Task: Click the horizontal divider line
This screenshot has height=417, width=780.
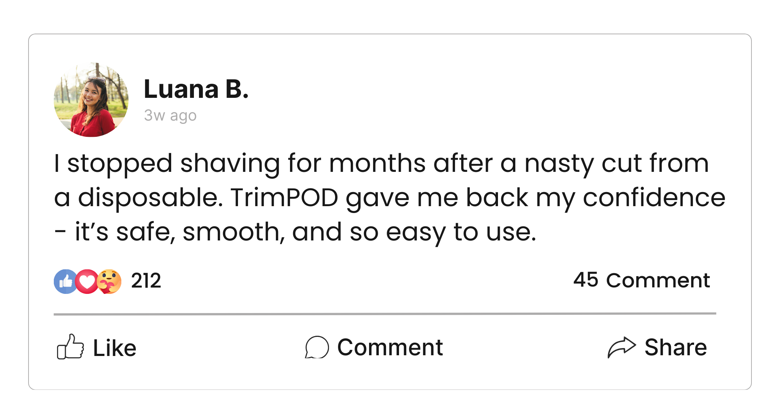Action: [385, 314]
